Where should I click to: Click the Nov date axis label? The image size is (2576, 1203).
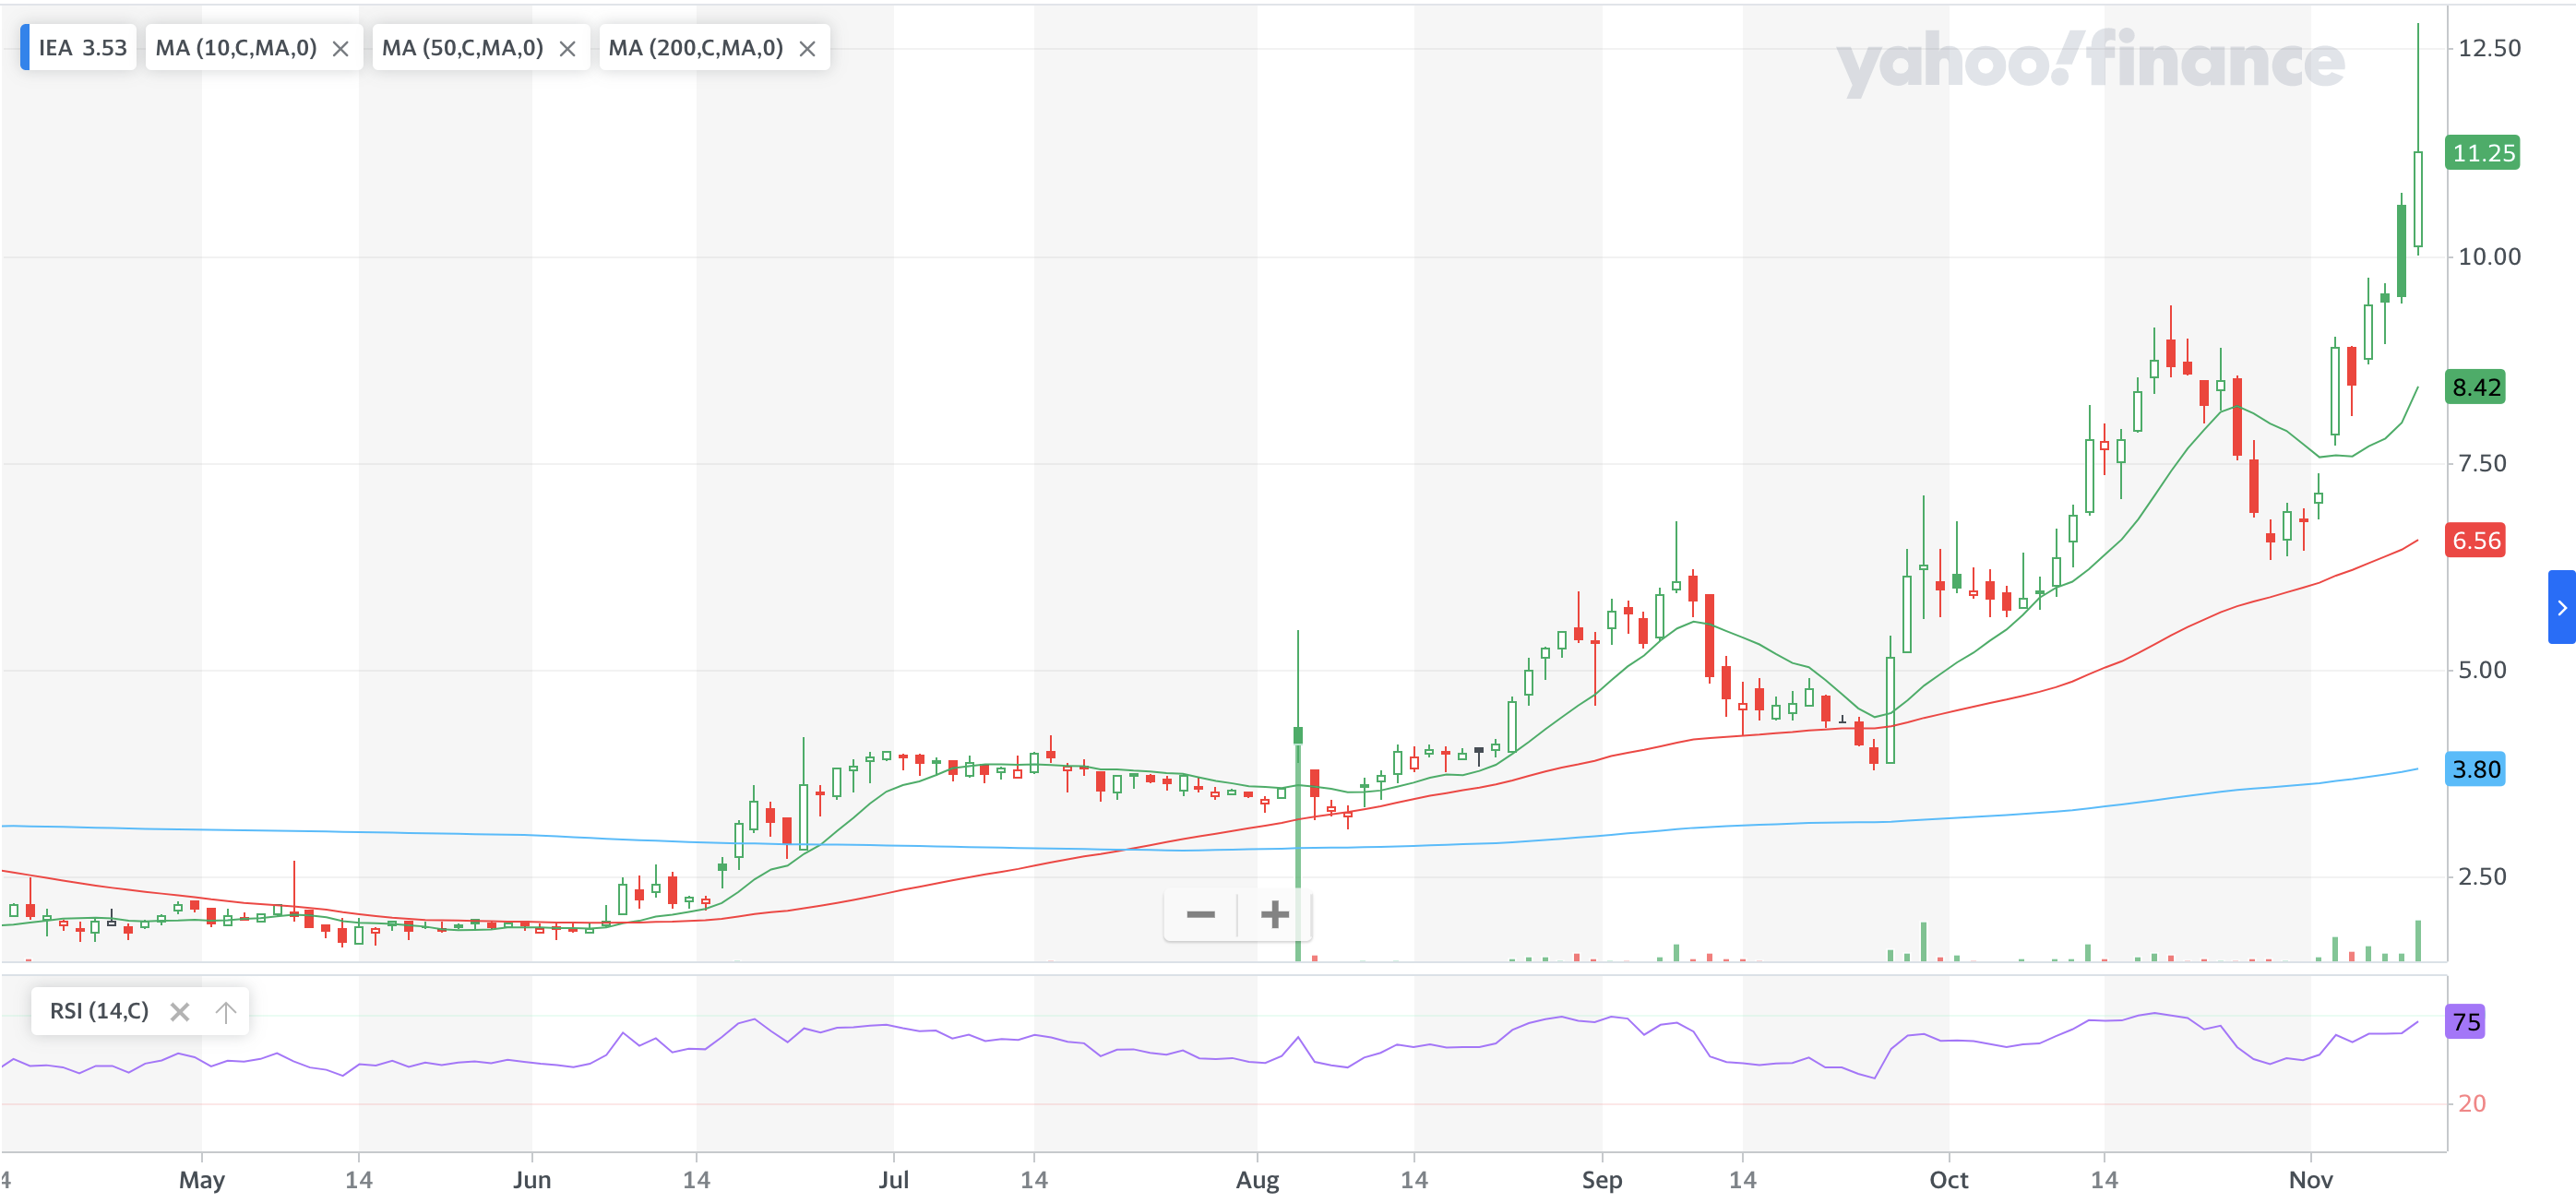[x=2311, y=1180]
